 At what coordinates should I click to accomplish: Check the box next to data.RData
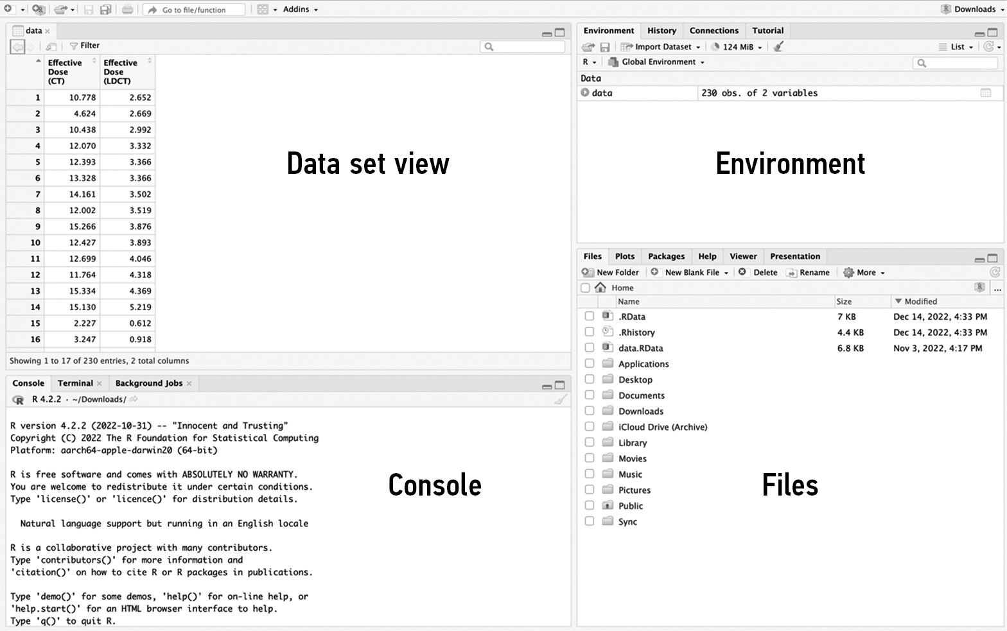(x=589, y=348)
